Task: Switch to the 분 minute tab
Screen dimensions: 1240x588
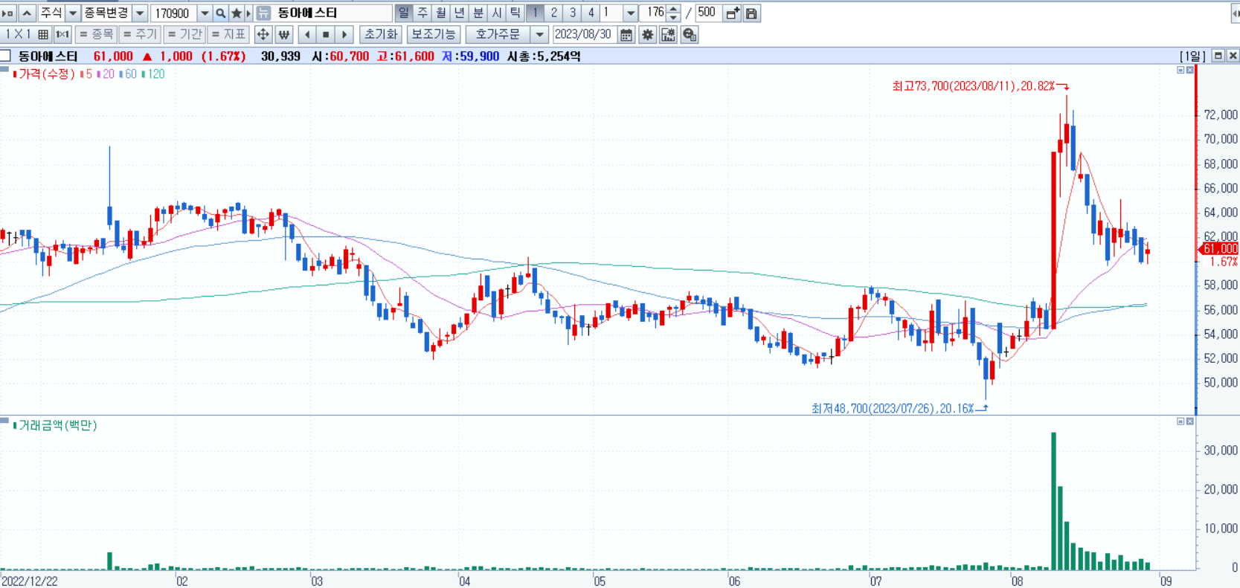Action: 478,13
